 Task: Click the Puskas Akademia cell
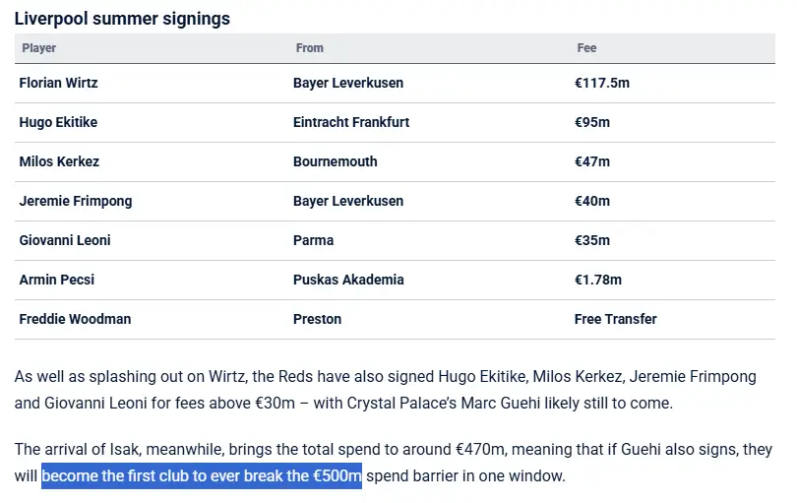coord(348,280)
